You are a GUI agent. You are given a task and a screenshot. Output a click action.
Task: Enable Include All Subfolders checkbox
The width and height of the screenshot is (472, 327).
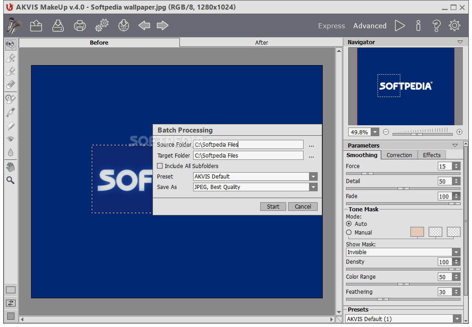(x=160, y=166)
